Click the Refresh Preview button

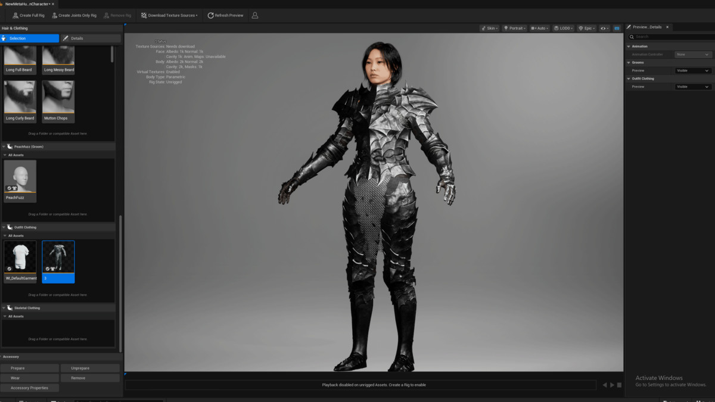click(x=225, y=15)
